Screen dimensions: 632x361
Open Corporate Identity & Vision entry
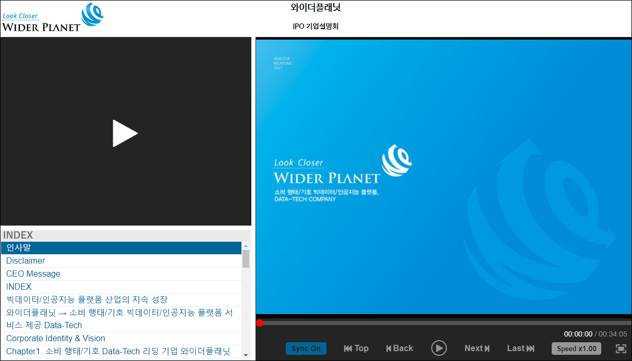coord(121,339)
